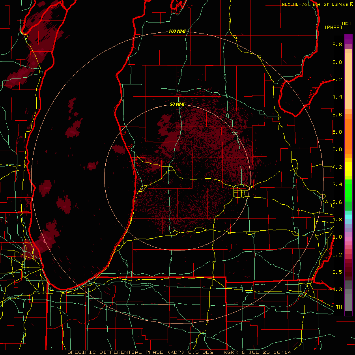Select the 9.8 legend value

tap(337, 45)
